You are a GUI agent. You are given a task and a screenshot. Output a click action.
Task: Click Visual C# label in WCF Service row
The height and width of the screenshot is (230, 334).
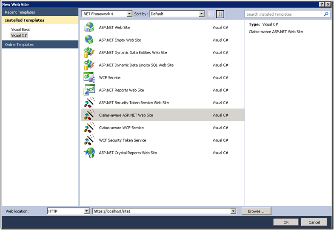point(220,78)
